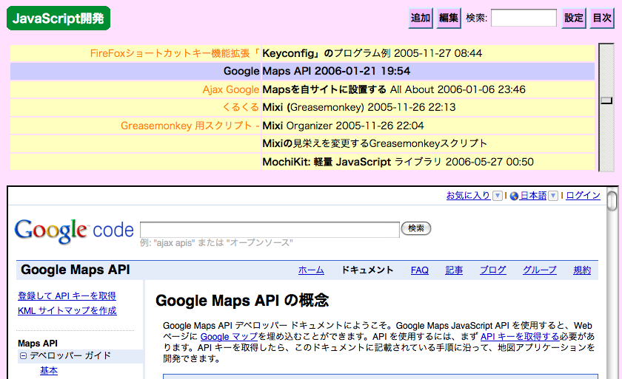
Task: Open the 基本 sidebar link
Action: click(x=49, y=371)
